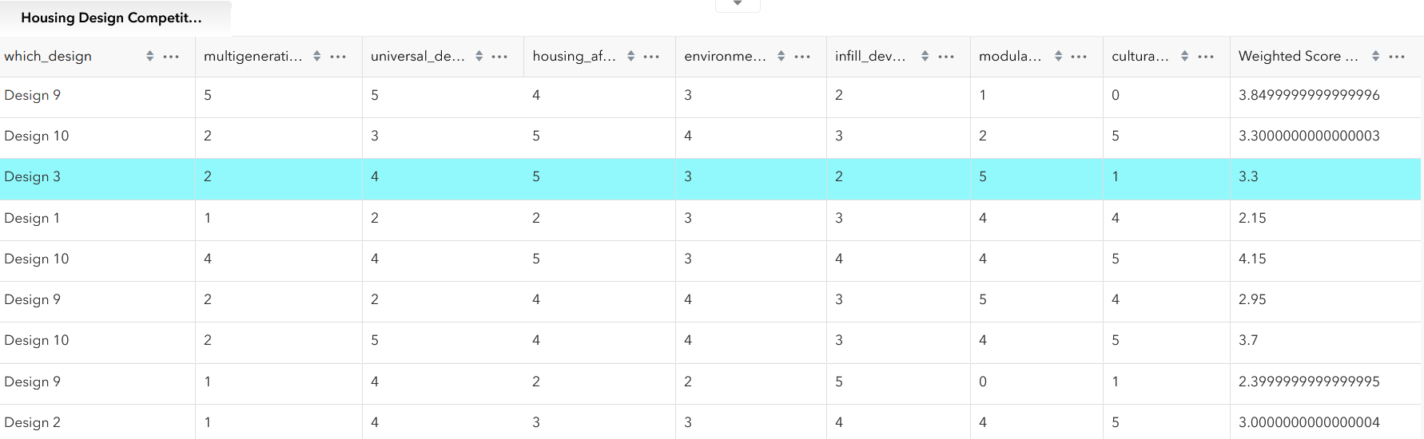Switch to Housing Design Competit... tab
Viewport: 1424px width, 439px height.
pos(112,18)
